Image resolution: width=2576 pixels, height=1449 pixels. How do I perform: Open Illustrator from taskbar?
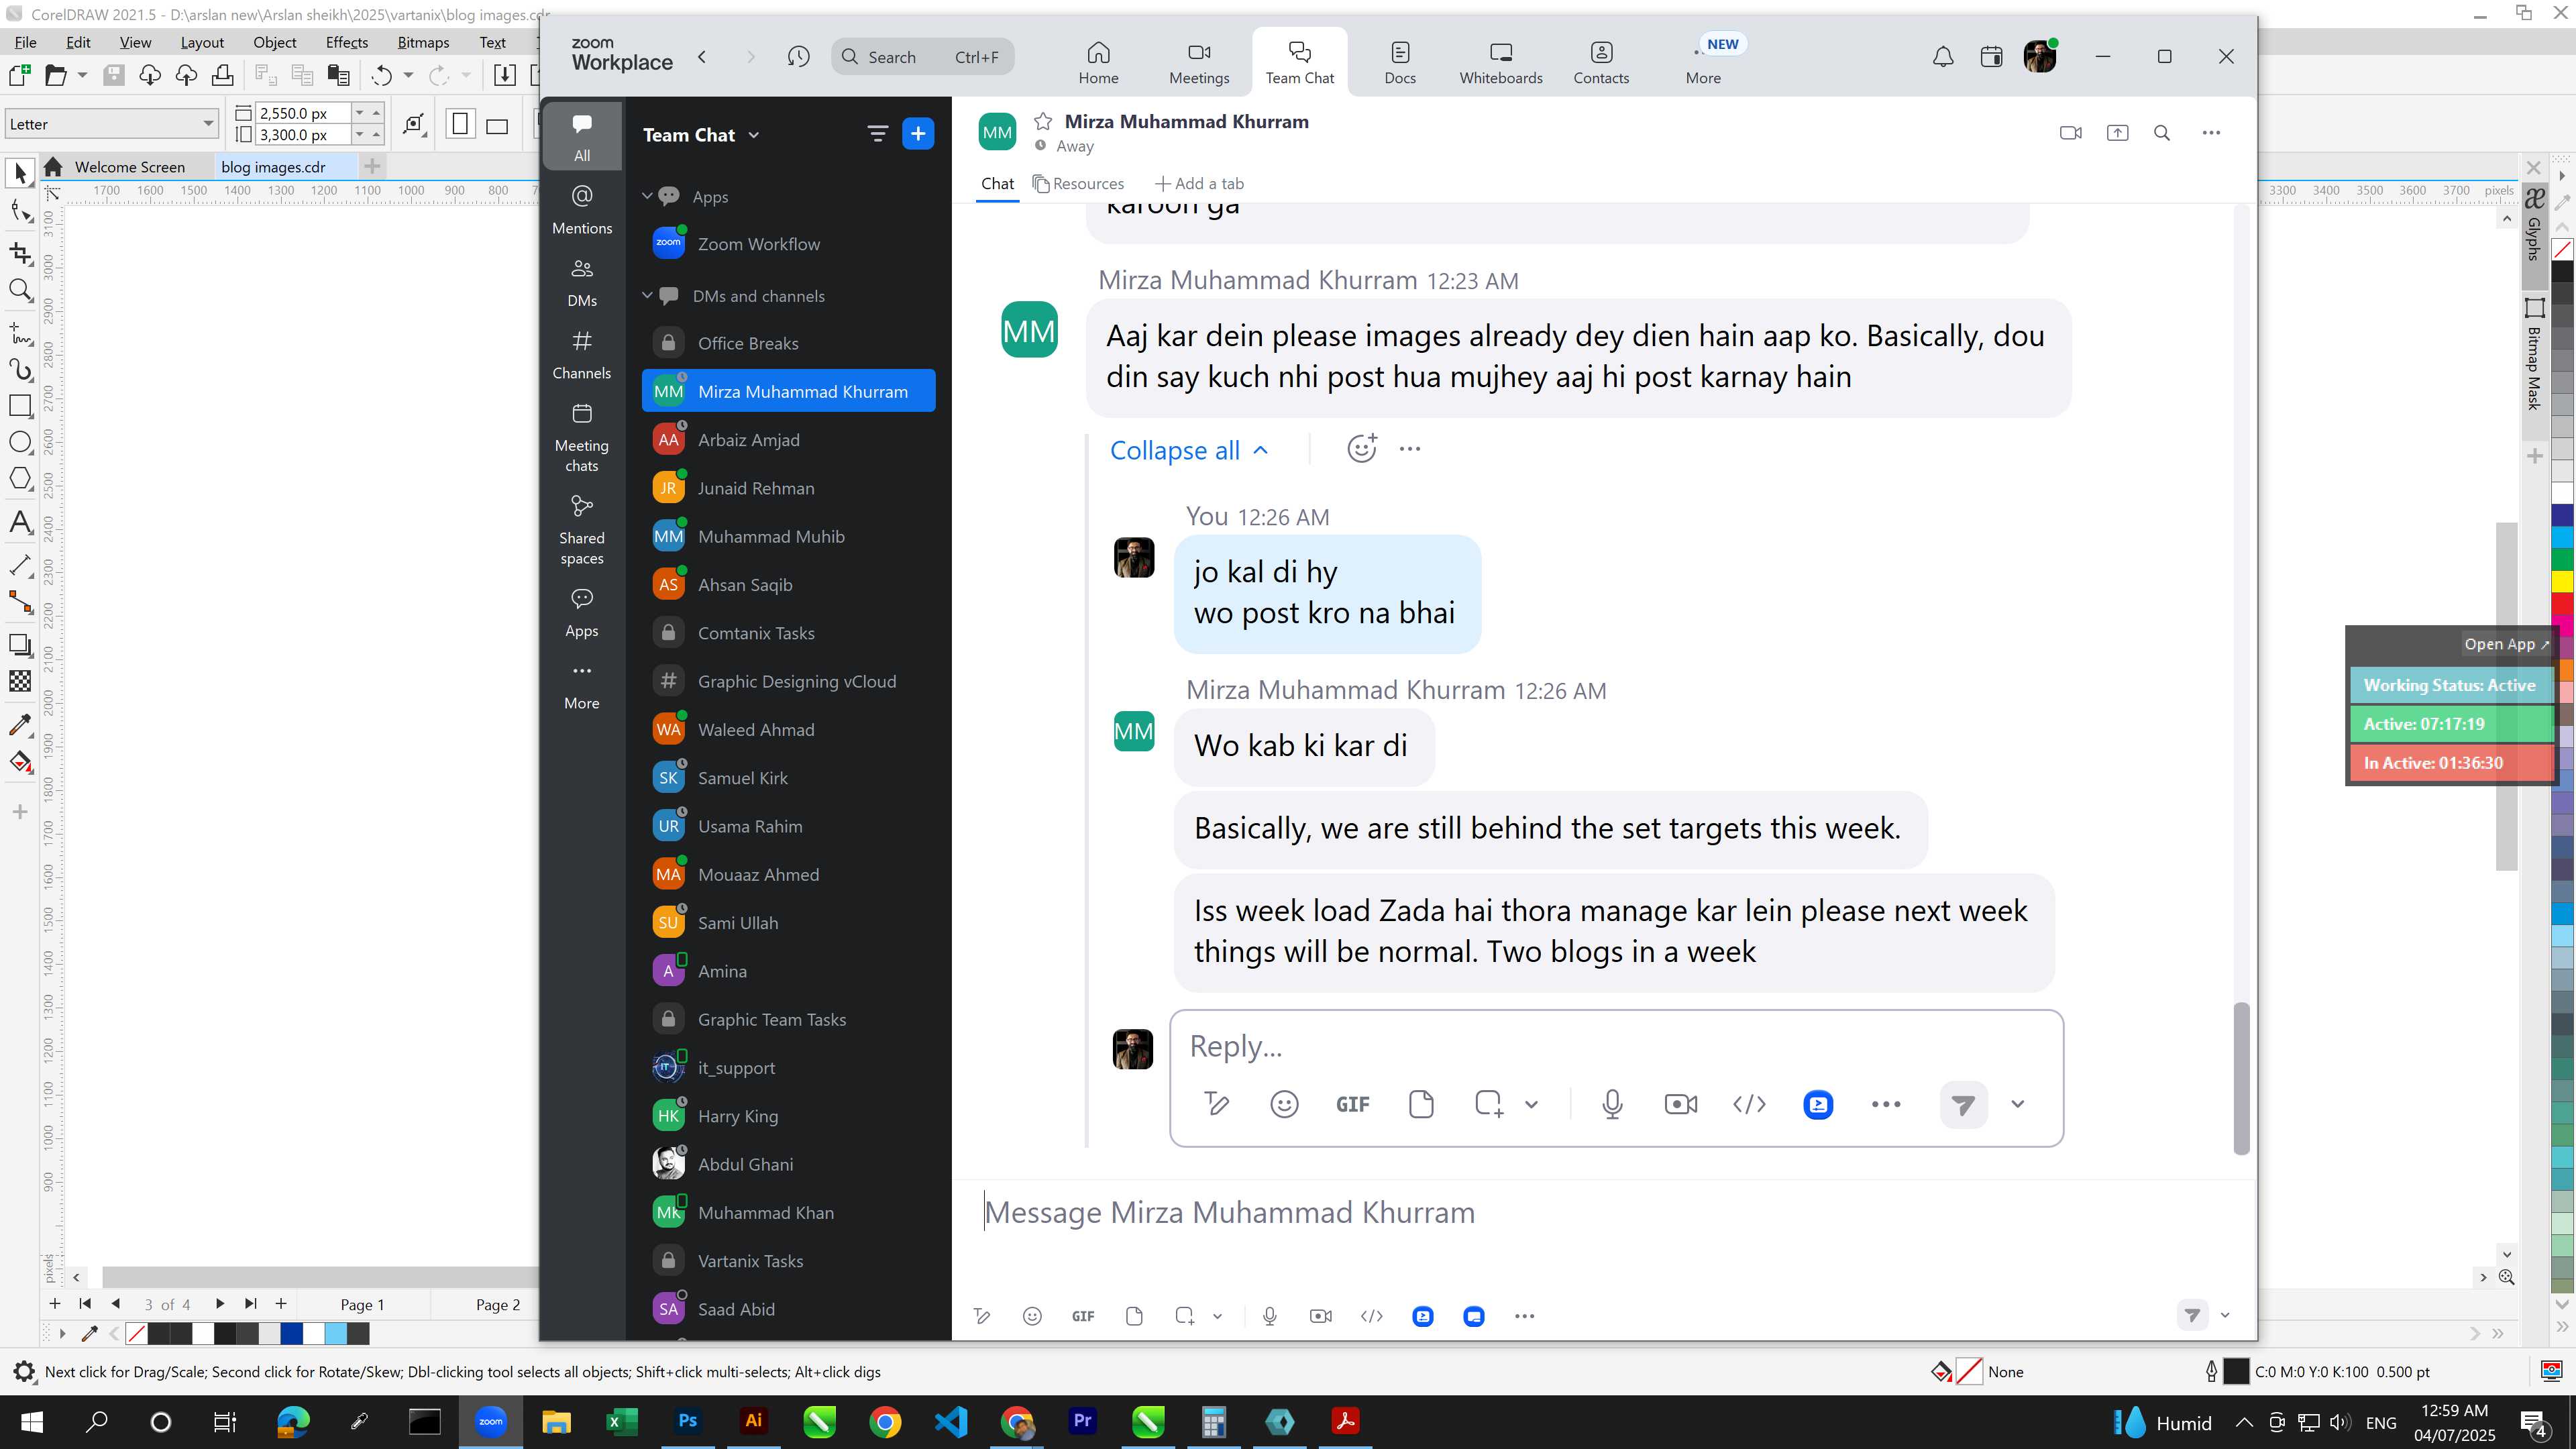[754, 1421]
